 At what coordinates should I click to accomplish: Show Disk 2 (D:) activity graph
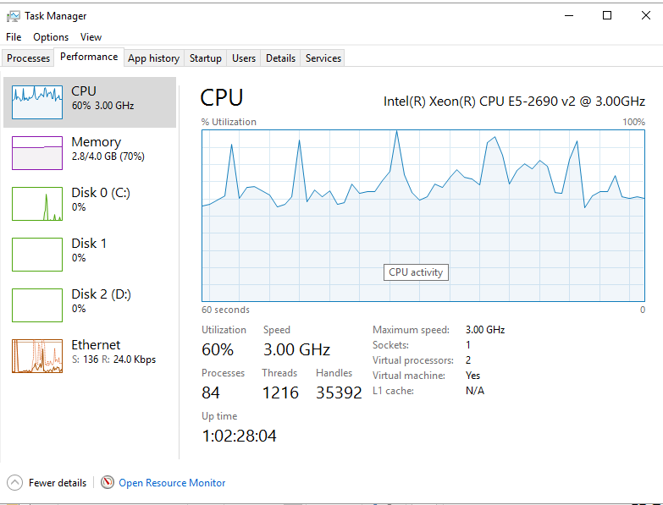point(36,305)
